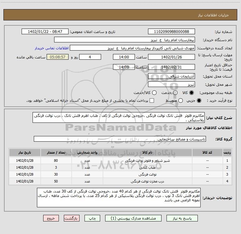This screenshot has height=234, width=241.
Task: Select the متوسط purchase type radio
Action: click(181, 101)
